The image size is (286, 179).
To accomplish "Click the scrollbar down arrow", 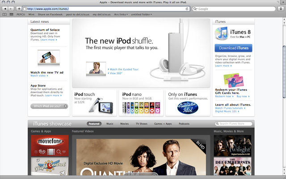I will tap(284, 174).
